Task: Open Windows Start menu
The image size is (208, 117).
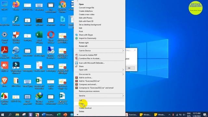Action: click(3, 115)
